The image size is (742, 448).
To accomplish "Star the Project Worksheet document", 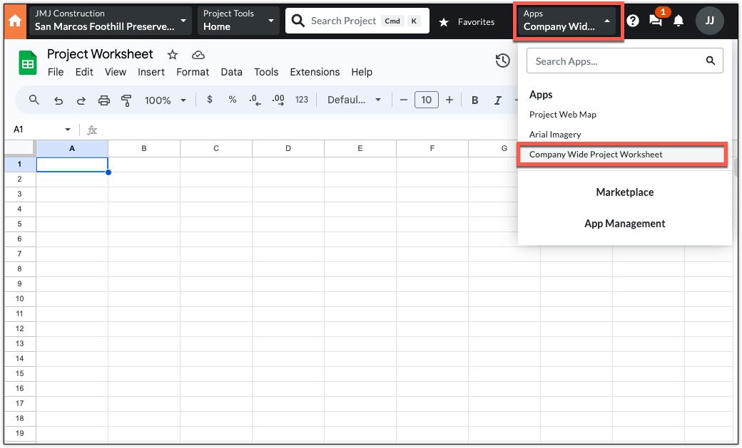I will (x=173, y=55).
